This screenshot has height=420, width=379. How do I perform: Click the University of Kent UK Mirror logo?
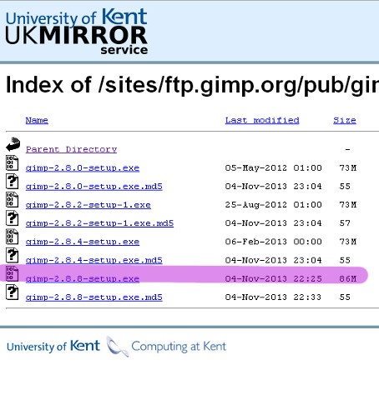click(77, 32)
